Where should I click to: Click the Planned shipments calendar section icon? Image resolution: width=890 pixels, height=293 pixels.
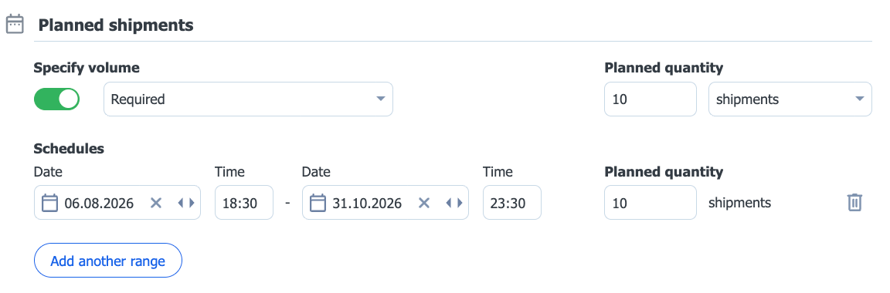[x=14, y=25]
